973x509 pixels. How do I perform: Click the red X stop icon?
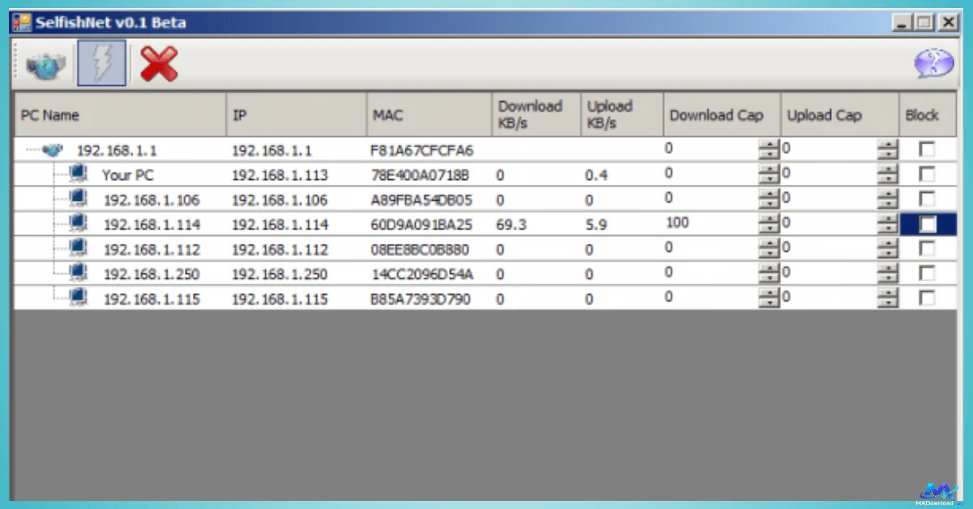pos(158,64)
